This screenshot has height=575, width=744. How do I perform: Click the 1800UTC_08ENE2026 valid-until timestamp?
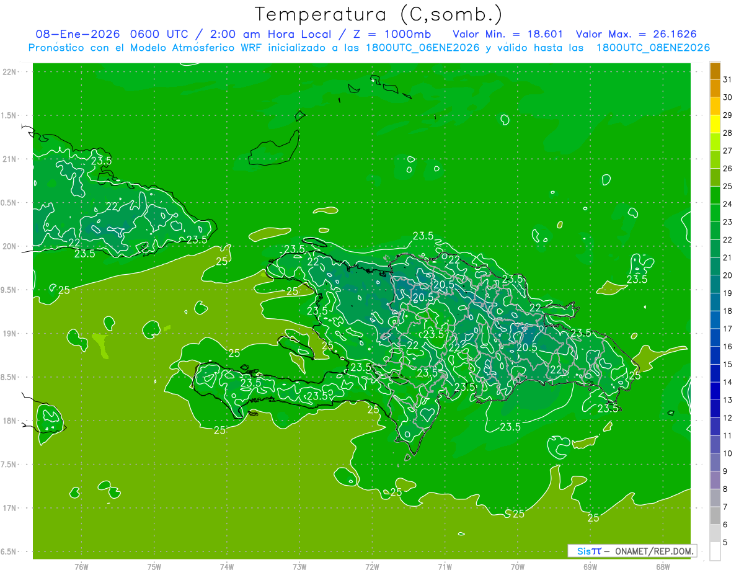[652, 48]
